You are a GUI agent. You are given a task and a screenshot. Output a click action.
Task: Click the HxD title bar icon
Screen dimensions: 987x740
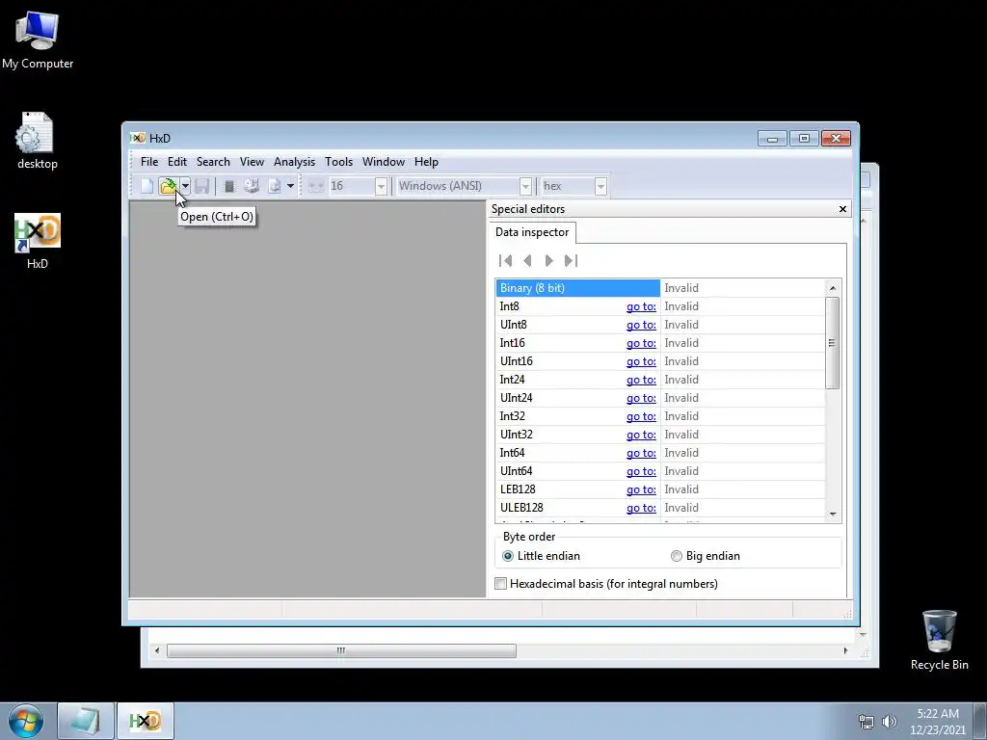[x=138, y=138]
